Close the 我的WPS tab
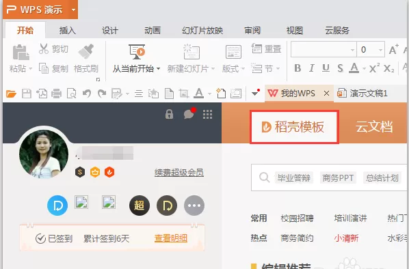 326,94
